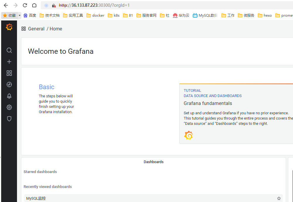The height and width of the screenshot is (202, 293).
Task: Open the 服务官网 bookmark folder
Action: (x=146, y=15)
